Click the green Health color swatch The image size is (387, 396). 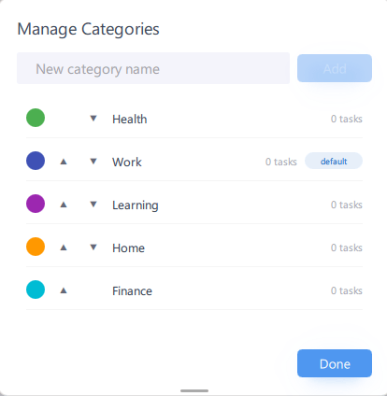36,118
